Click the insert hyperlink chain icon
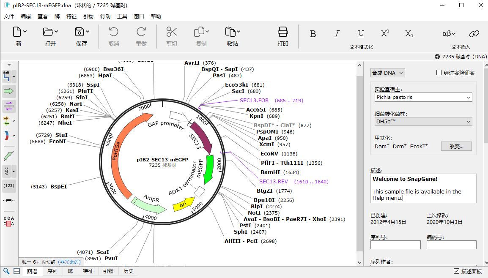This screenshot has width=488, height=278. pos(474,33)
